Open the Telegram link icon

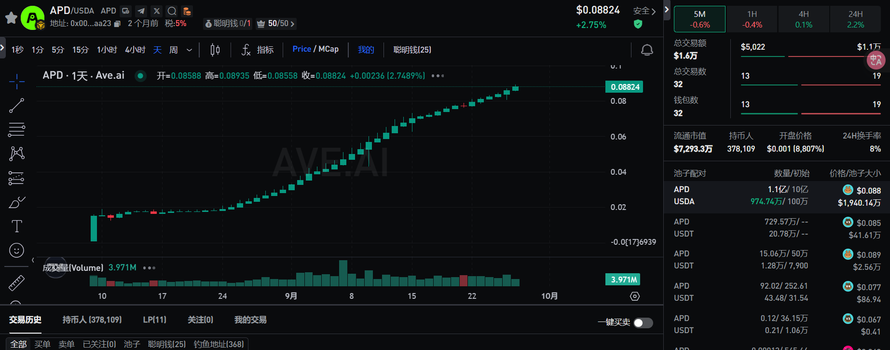tap(141, 11)
